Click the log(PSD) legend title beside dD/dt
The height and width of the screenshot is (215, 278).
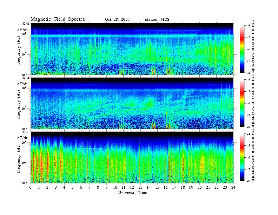(x=253, y=101)
